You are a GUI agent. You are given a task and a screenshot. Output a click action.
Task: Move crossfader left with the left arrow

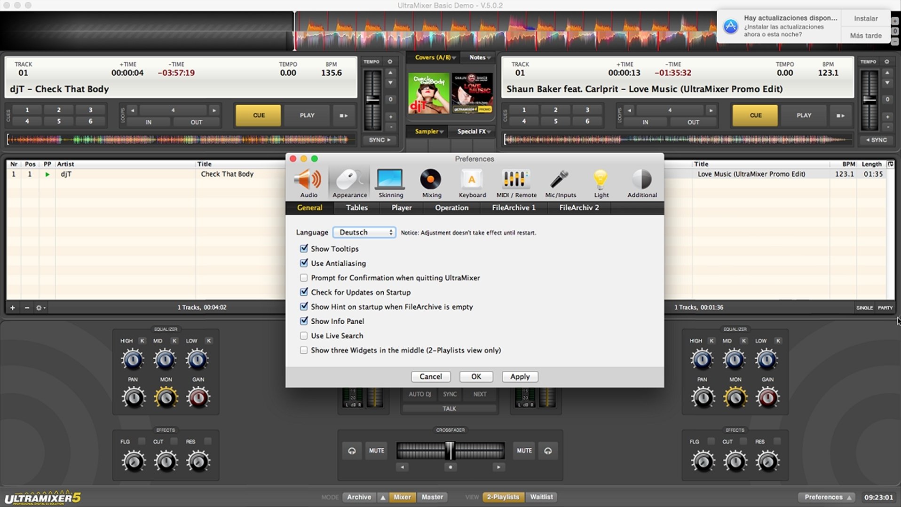click(402, 467)
